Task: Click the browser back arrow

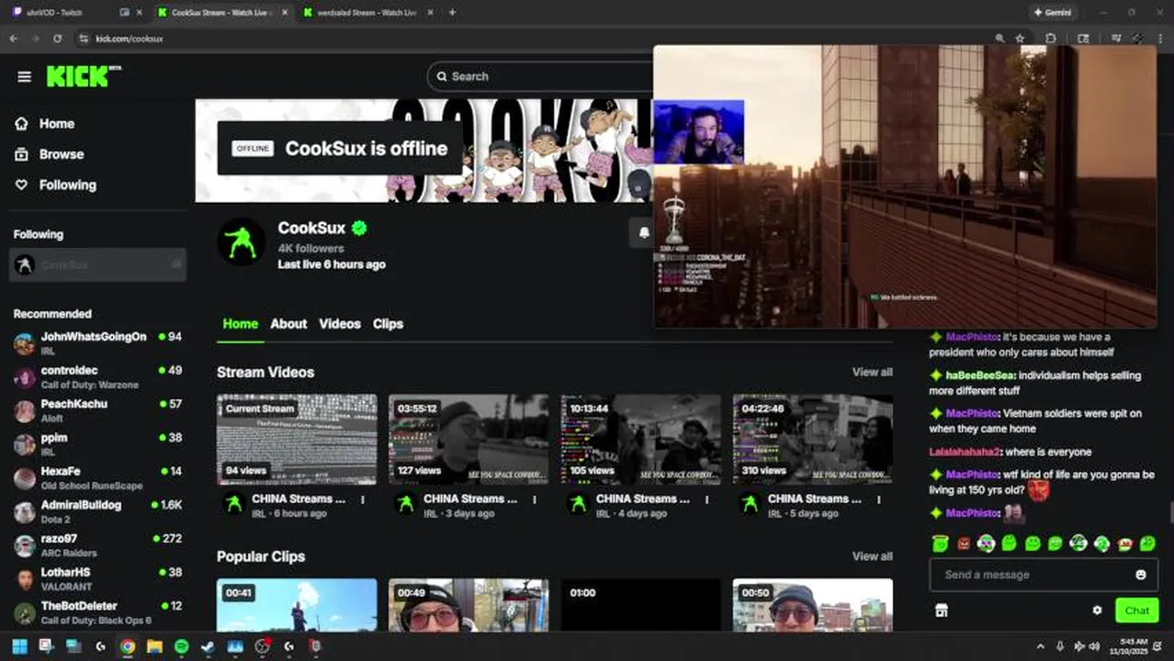Action: pyautogui.click(x=13, y=39)
